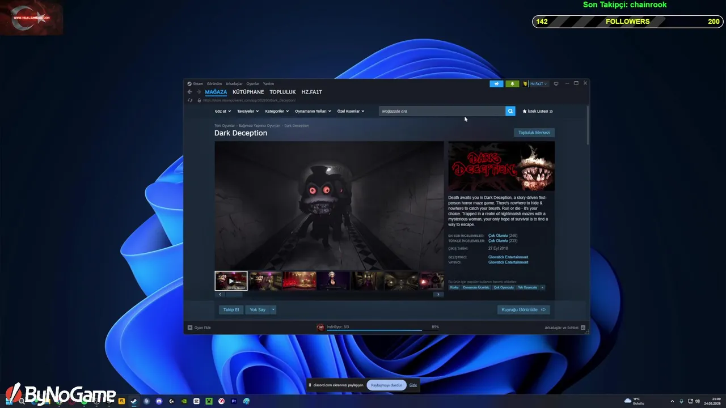
Task: Click Bağımsız Yapımcı Oyunları breadcrumb
Action: point(259,126)
